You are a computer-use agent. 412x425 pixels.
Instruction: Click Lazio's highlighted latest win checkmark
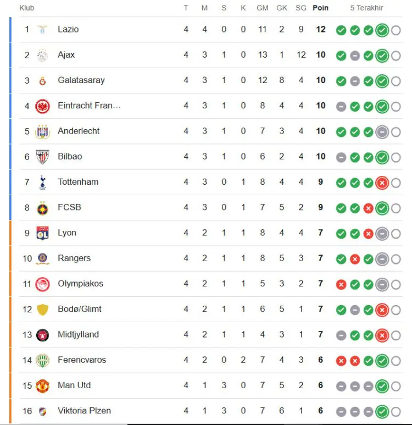[382, 30]
